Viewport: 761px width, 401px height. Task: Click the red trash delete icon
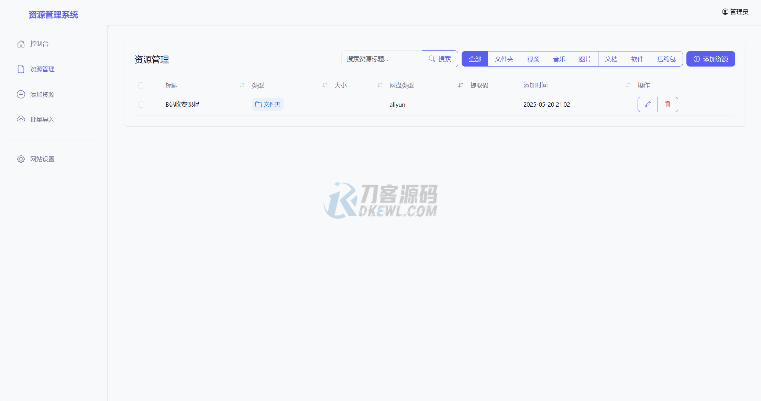pyautogui.click(x=668, y=104)
